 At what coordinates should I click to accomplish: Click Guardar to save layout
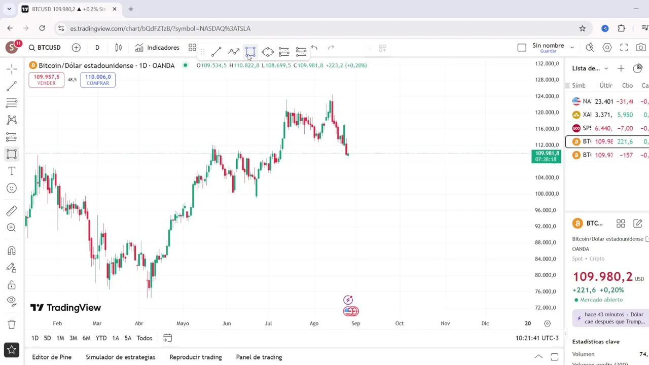pyautogui.click(x=548, y=51)
